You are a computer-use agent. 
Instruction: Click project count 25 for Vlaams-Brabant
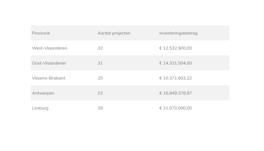pos(100,78)
